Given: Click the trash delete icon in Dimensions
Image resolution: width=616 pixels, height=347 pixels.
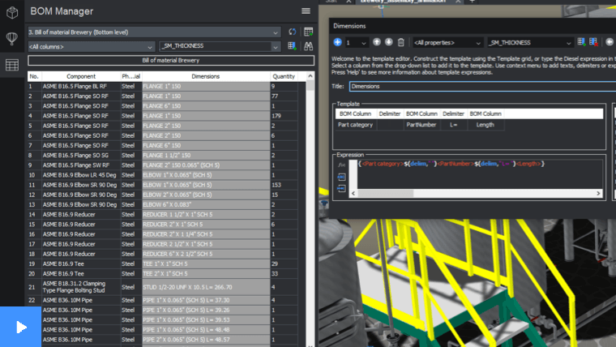Looking at the screenshot, I should (400, 42).
